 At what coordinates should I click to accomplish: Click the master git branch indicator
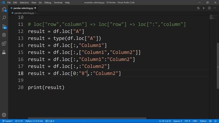8,121
